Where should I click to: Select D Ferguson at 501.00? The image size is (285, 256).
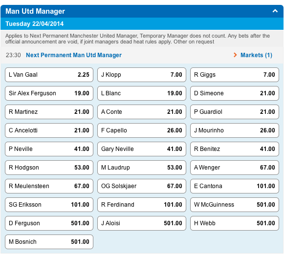pyautogui.click(x=49, y=223)
